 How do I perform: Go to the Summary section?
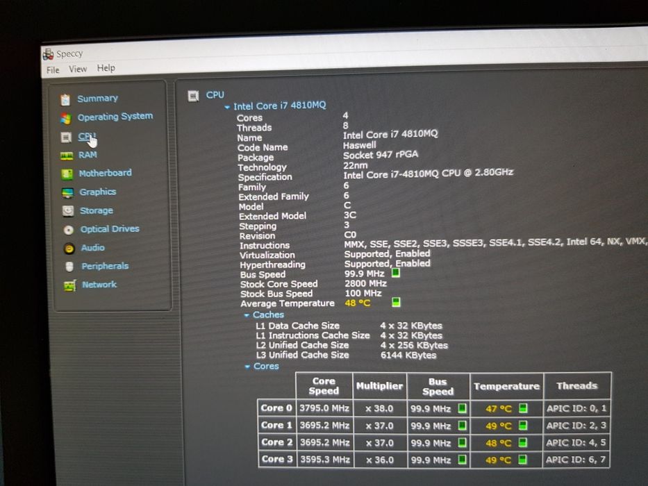click(x=97, y=99)
